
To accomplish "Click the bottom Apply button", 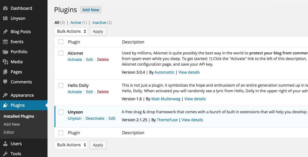I will [x=98, y=145].
